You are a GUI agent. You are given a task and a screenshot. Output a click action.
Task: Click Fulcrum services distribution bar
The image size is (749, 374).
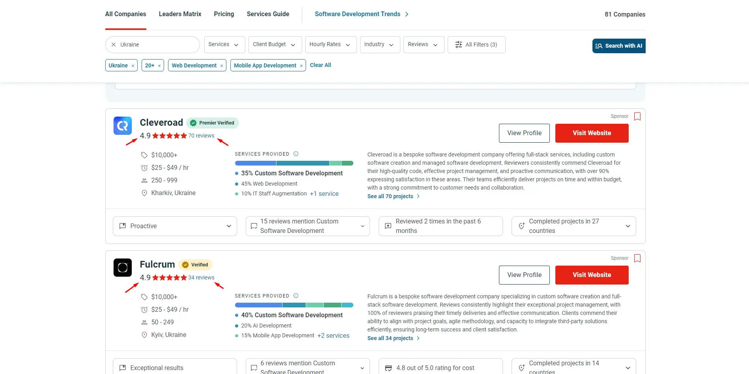[x=294, y=305]
